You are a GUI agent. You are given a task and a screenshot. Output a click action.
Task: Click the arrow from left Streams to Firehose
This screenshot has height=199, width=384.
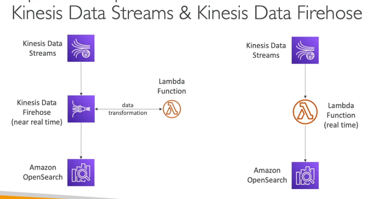coord(81,78)
